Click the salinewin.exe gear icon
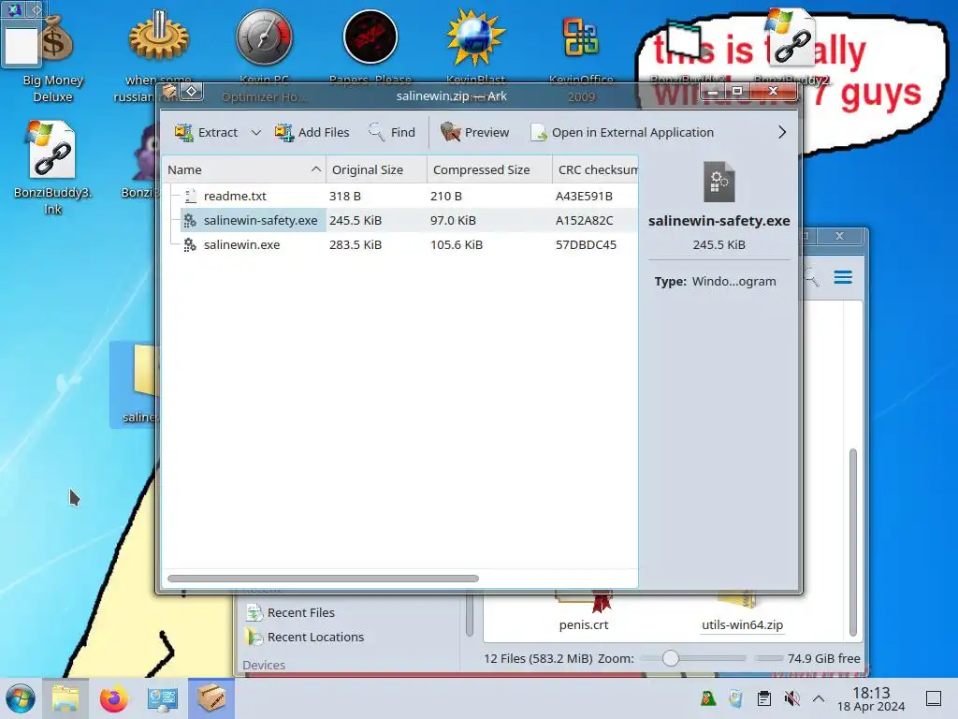 click(190, 244)
